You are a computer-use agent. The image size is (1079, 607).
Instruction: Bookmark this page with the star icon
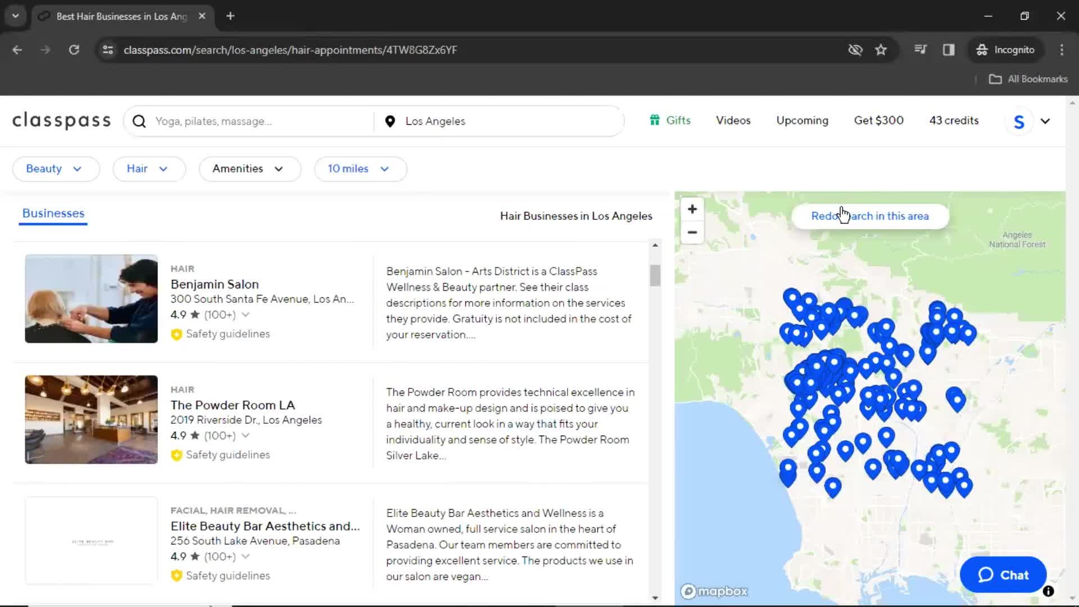click(x=881, y=50)
